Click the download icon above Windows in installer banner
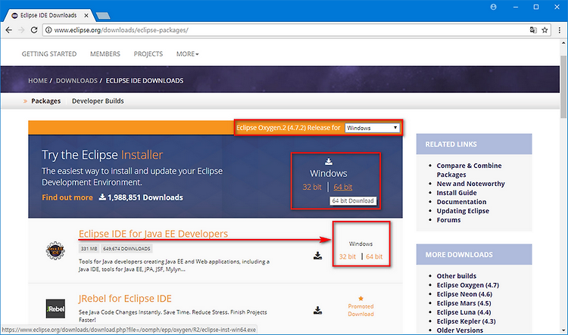Image resolution: width=568 pixels, height=335 pixels. pos(329,161)
